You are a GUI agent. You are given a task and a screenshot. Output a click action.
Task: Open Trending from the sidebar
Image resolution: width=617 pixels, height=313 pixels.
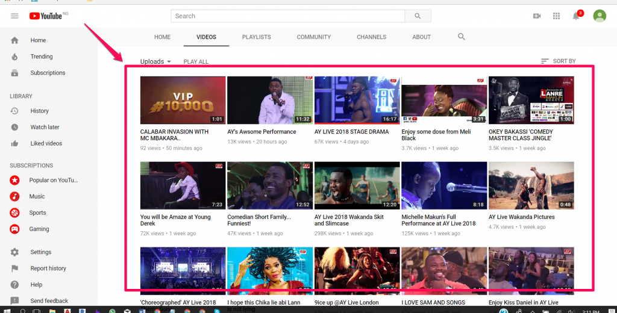(42, 57)
